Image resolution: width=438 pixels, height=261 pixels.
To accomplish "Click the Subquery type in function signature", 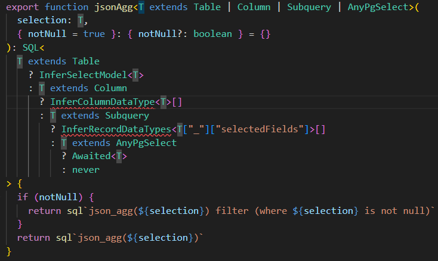I will click(x=309, y=7).
